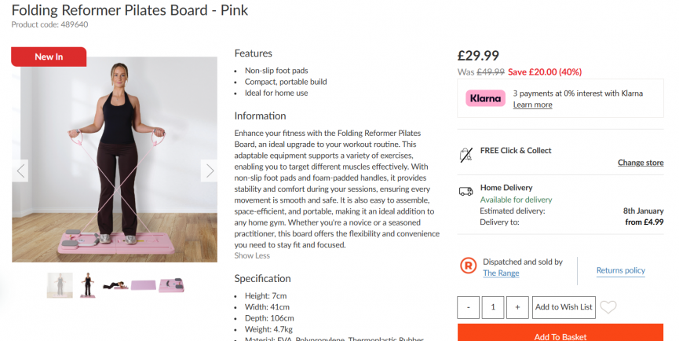Click Add to Wish List button
This screenshot has width=679, height=341.
(x=564, y=307)
